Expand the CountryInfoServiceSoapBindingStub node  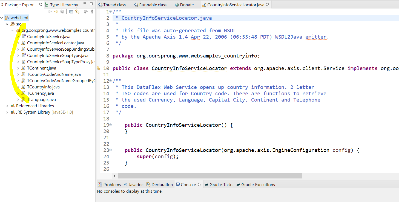click(18, 49)
